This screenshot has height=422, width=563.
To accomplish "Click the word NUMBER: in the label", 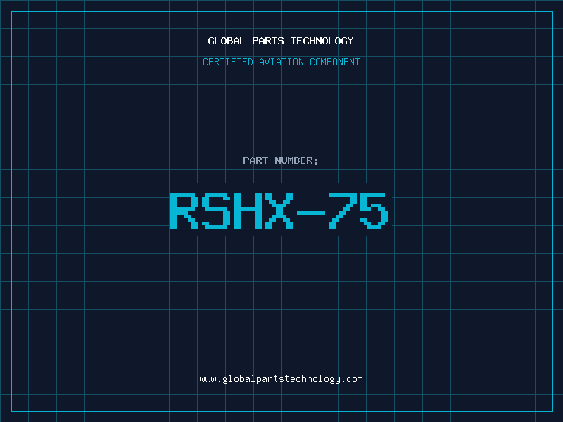I will click(x=296, y=160).
